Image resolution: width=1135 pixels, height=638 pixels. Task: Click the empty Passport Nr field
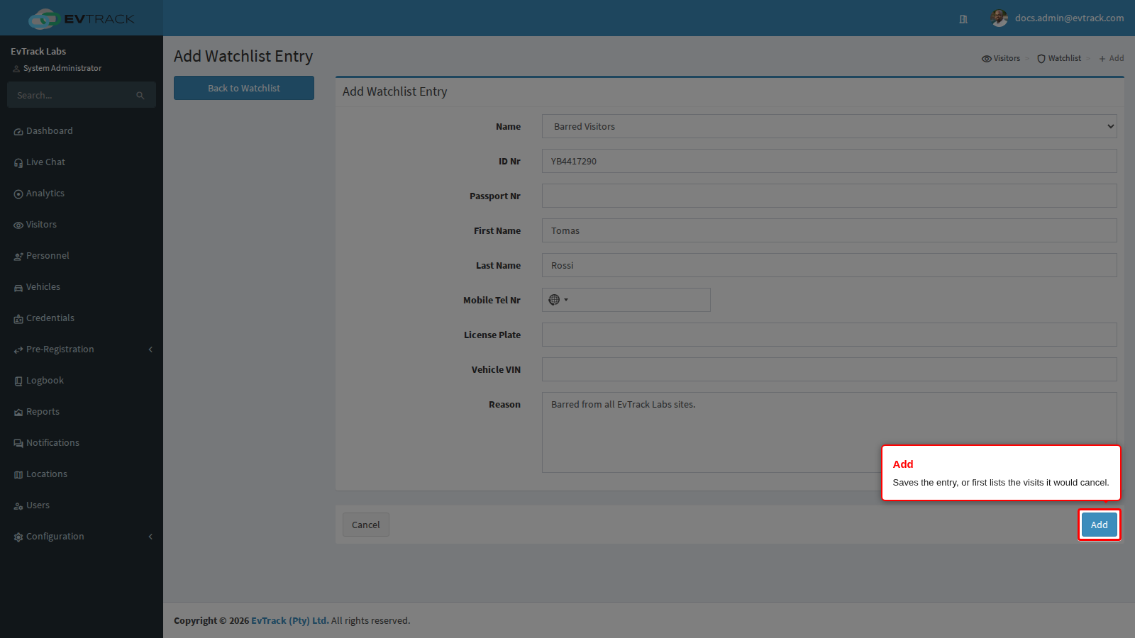coord(829,196)
